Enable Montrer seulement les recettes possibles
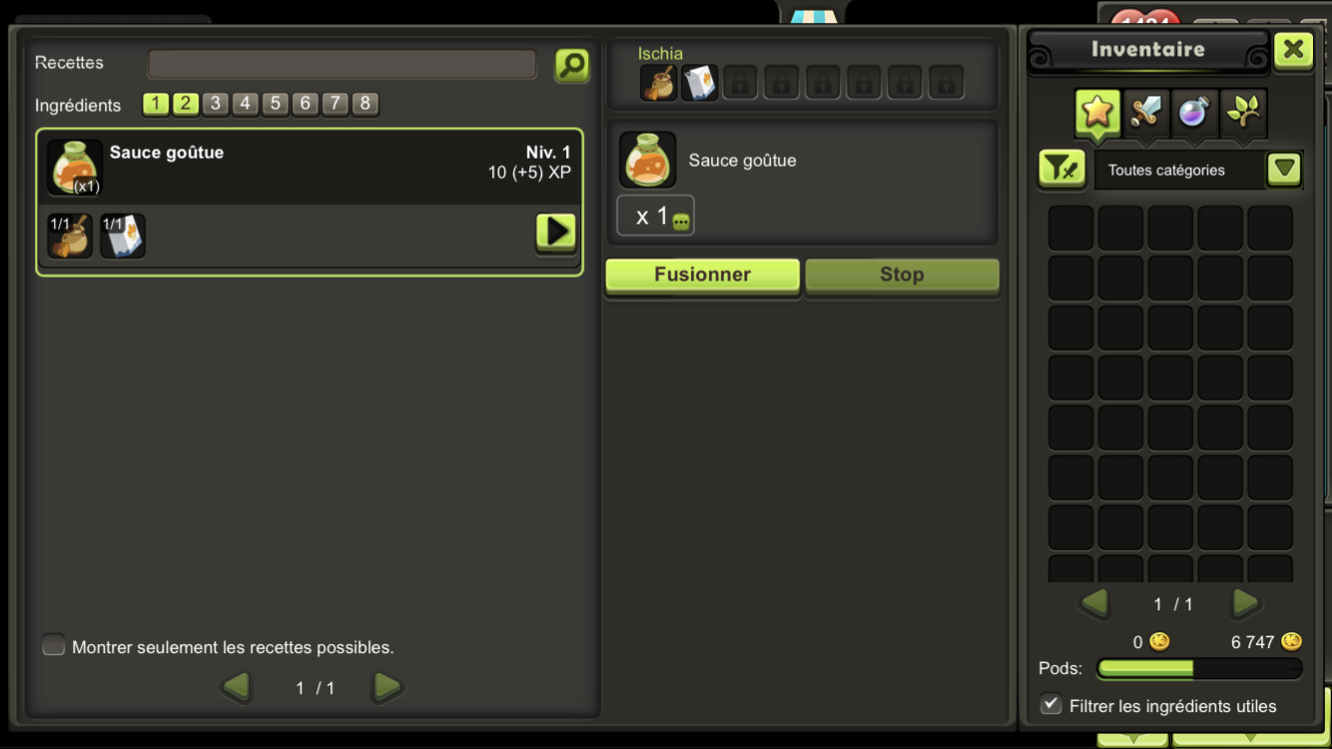This screenshot has width=1332, height=749. point(54,645)
